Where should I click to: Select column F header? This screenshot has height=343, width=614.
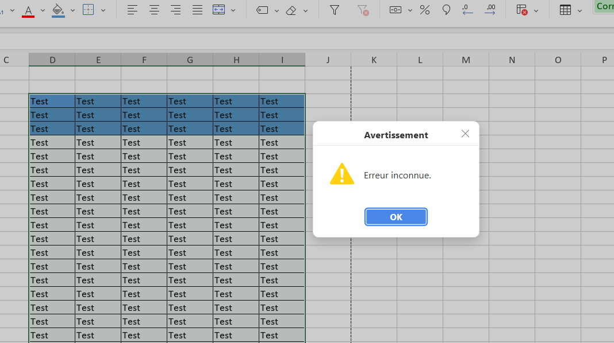pos(144,60)
